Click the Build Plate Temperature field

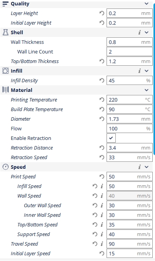(130, 110)
